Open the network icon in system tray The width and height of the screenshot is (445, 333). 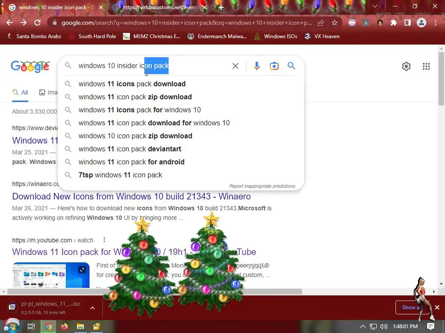373,326
